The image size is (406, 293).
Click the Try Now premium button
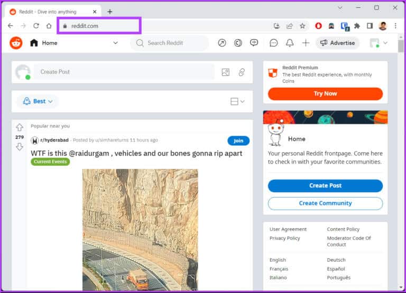pyautogui.click(x=325, y=94)
